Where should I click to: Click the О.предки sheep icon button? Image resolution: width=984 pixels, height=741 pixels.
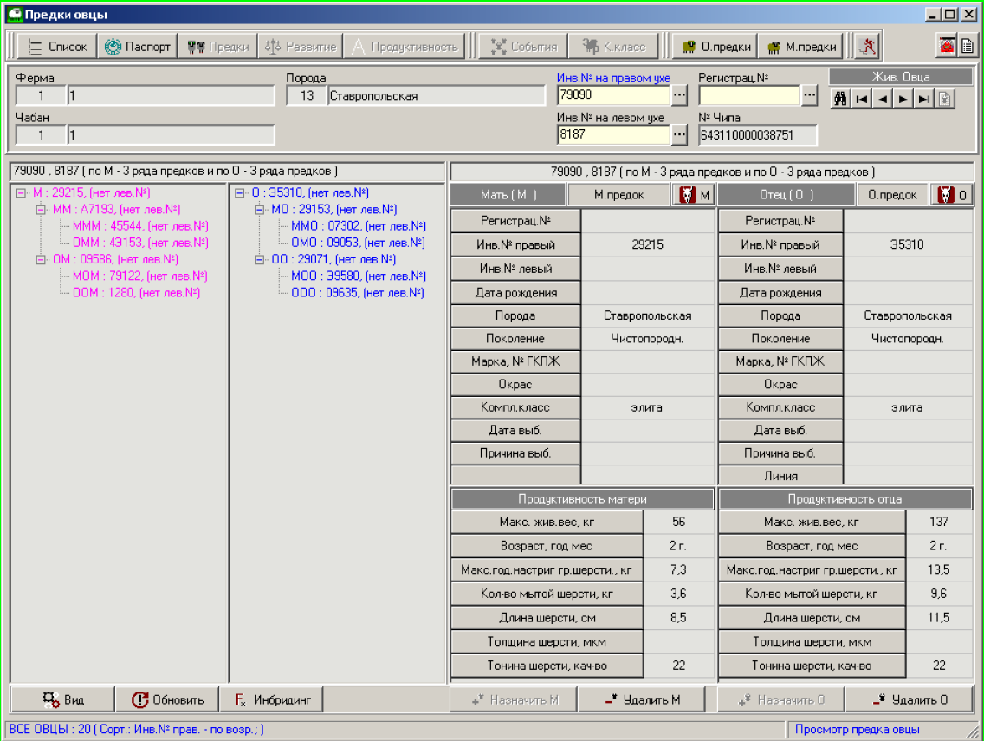pos(715,47)
